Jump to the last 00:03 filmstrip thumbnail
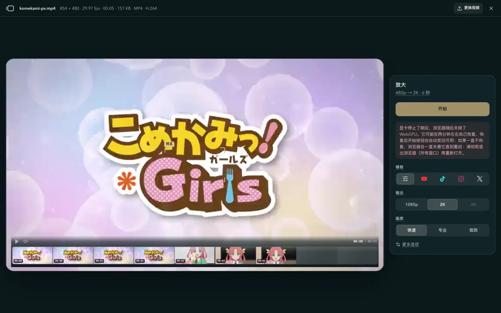Image resolution: width=501 pixels, height=313 pixels. pyautogui.click(x=276, y=255)
